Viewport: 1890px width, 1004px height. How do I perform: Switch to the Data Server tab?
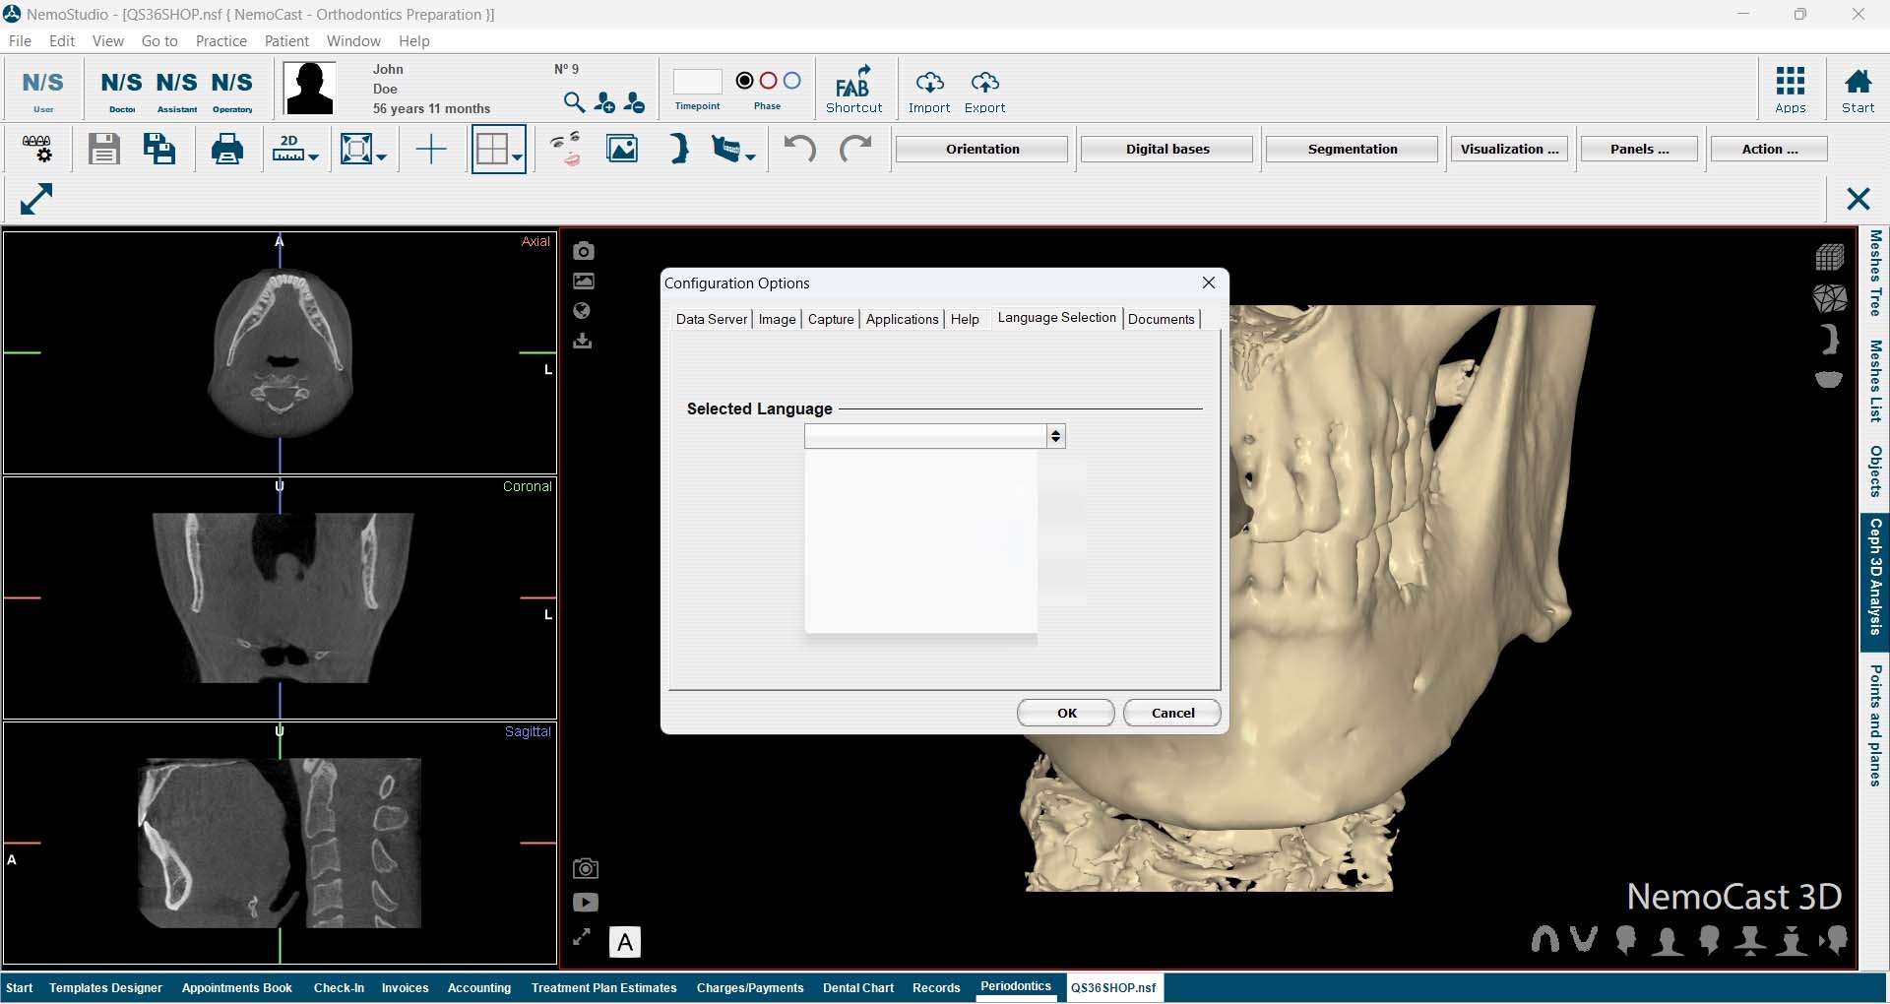pyautogui.click(x=711, y=319)
